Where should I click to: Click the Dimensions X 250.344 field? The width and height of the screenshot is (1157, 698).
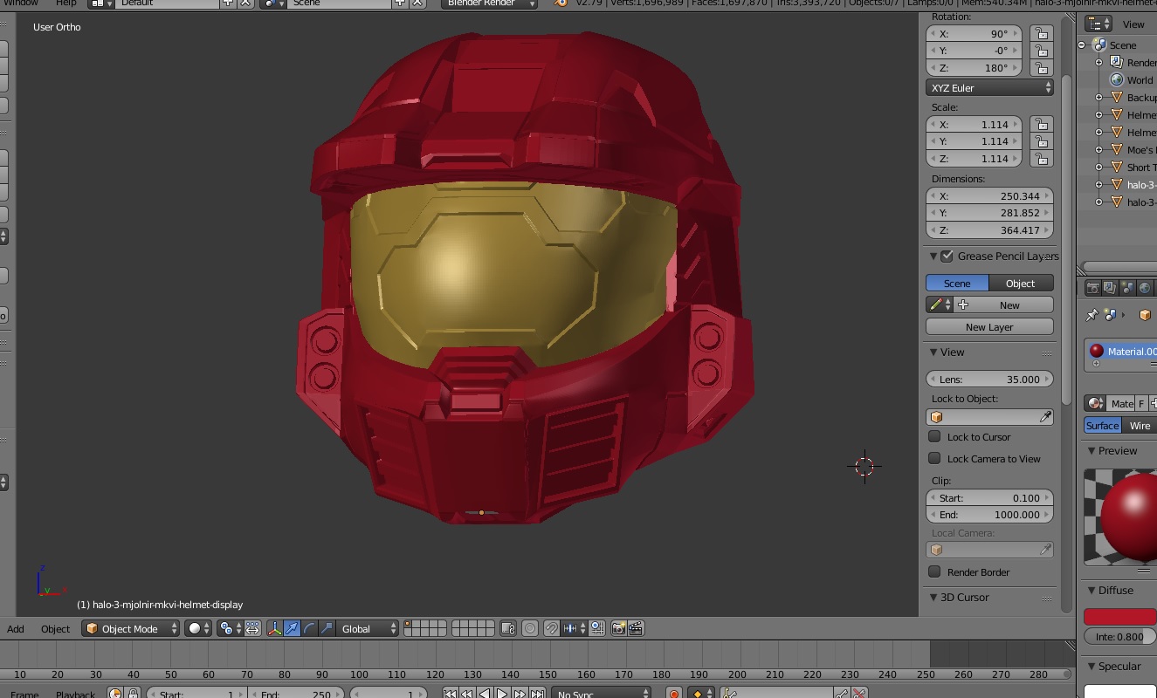click(989, 195)
